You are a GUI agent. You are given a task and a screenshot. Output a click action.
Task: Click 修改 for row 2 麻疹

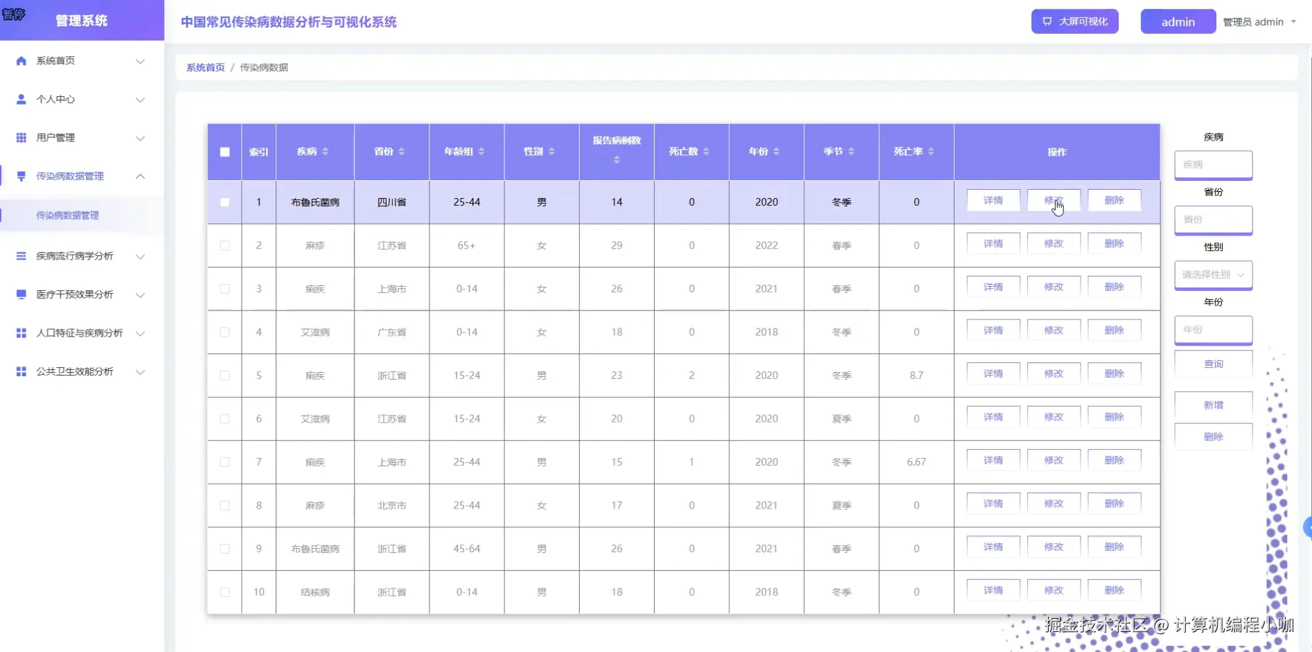coord(1054,244)
